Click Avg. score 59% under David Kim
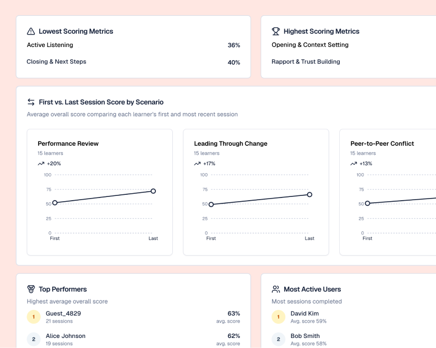436x348 pixels. [309, 321]
